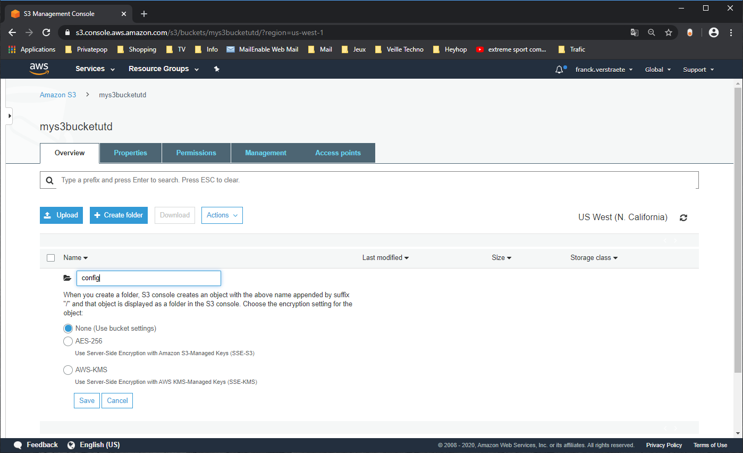Viewport: 743px width, 453px height.
Task: Sort by Last modified column
Action: point(385,258)
